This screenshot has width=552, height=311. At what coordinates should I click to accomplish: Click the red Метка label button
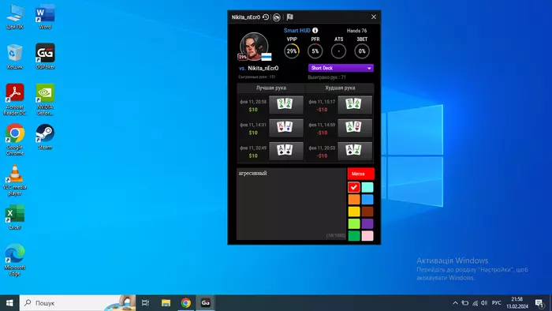[x=360, y=174]
